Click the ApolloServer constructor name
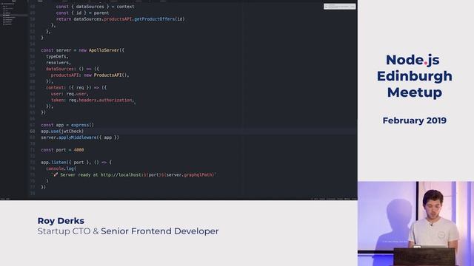474x266 pixels. click(104, 50)
